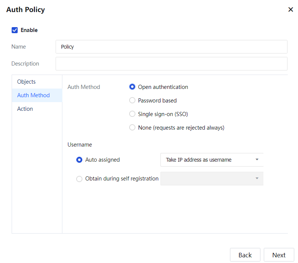298x263 pixels.
Task: Choose Password based authentication
Action: coord(132,101)
